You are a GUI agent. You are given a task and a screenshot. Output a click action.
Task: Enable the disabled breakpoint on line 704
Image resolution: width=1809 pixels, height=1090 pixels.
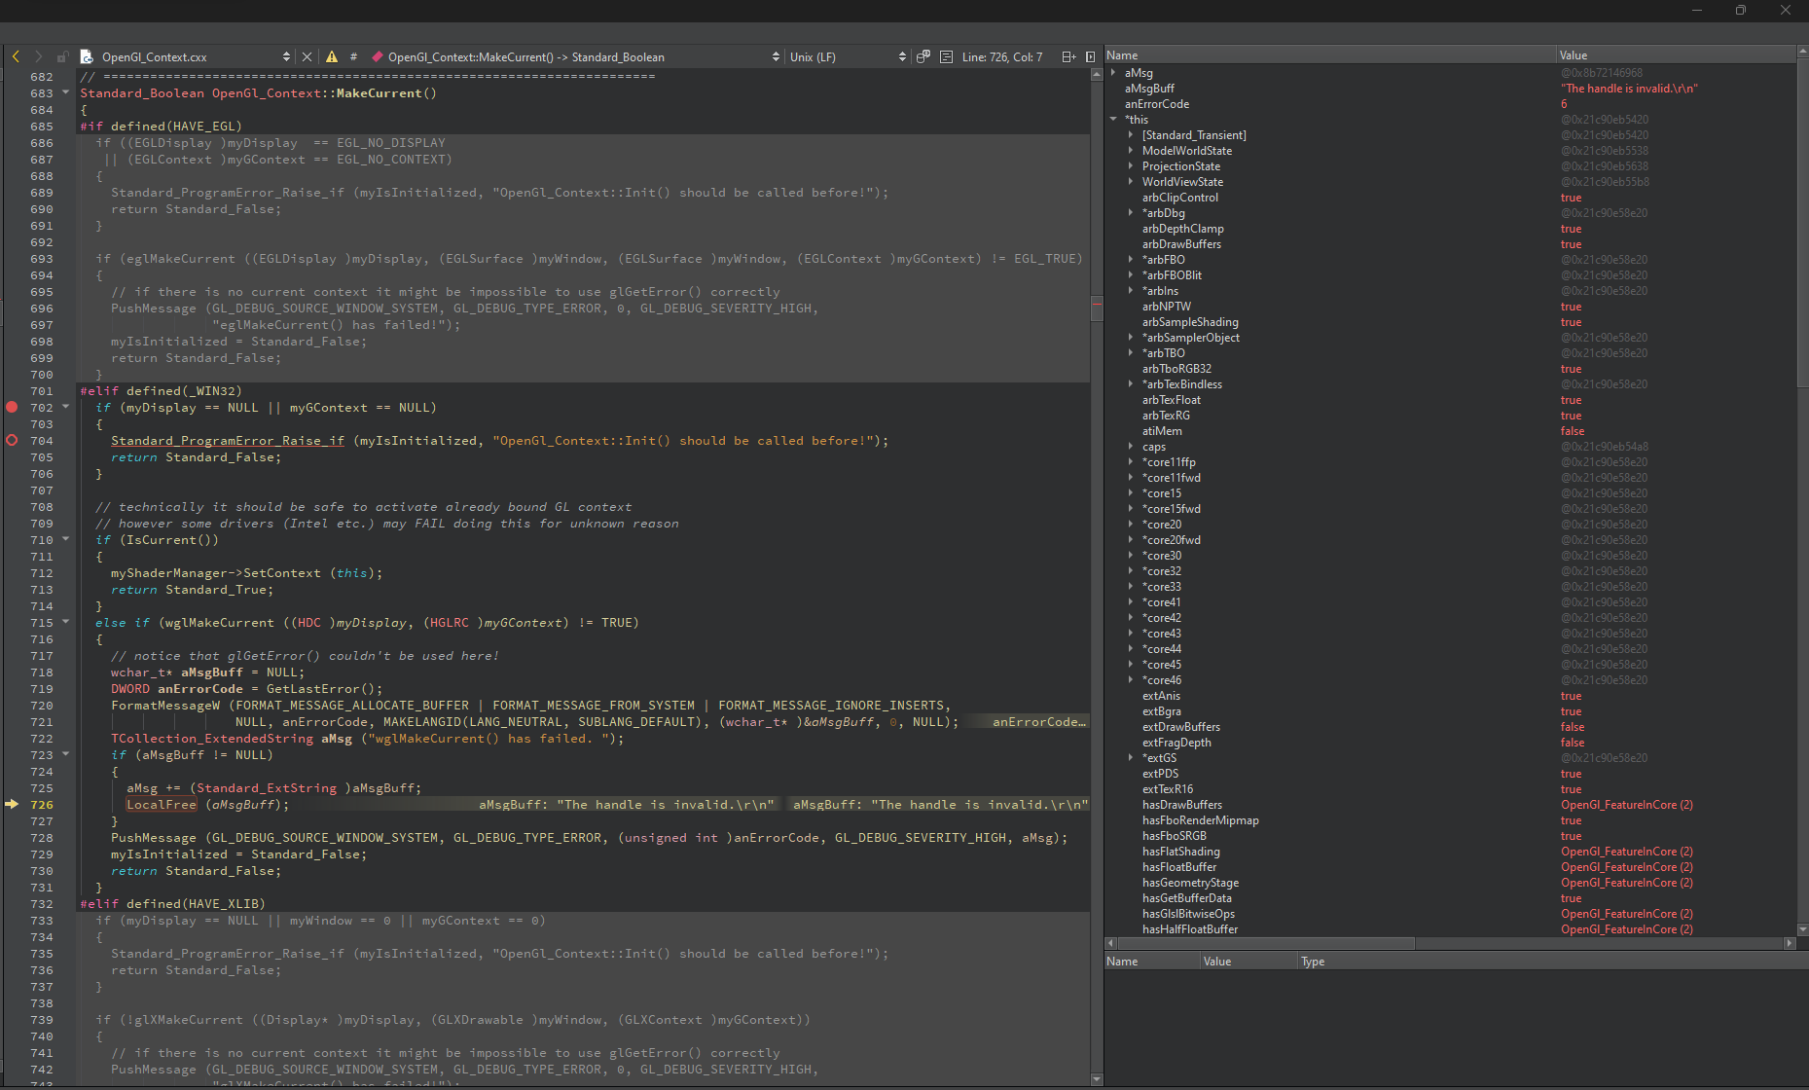12,440
